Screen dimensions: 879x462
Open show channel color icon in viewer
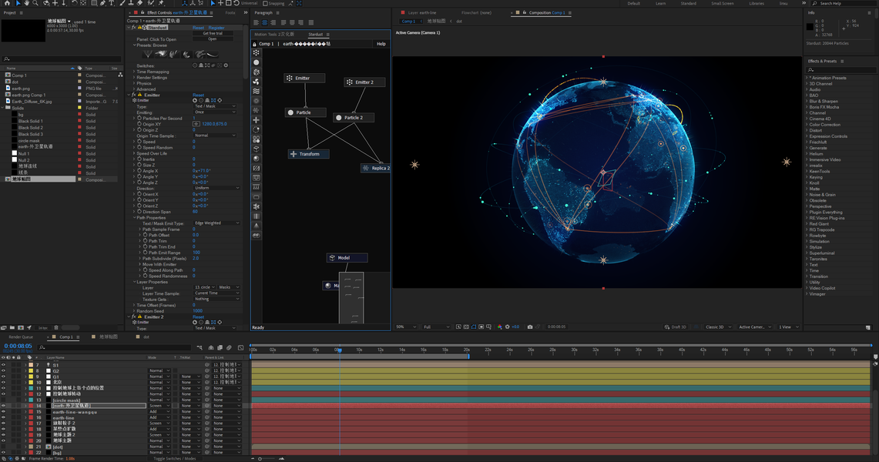coord(499,326)
